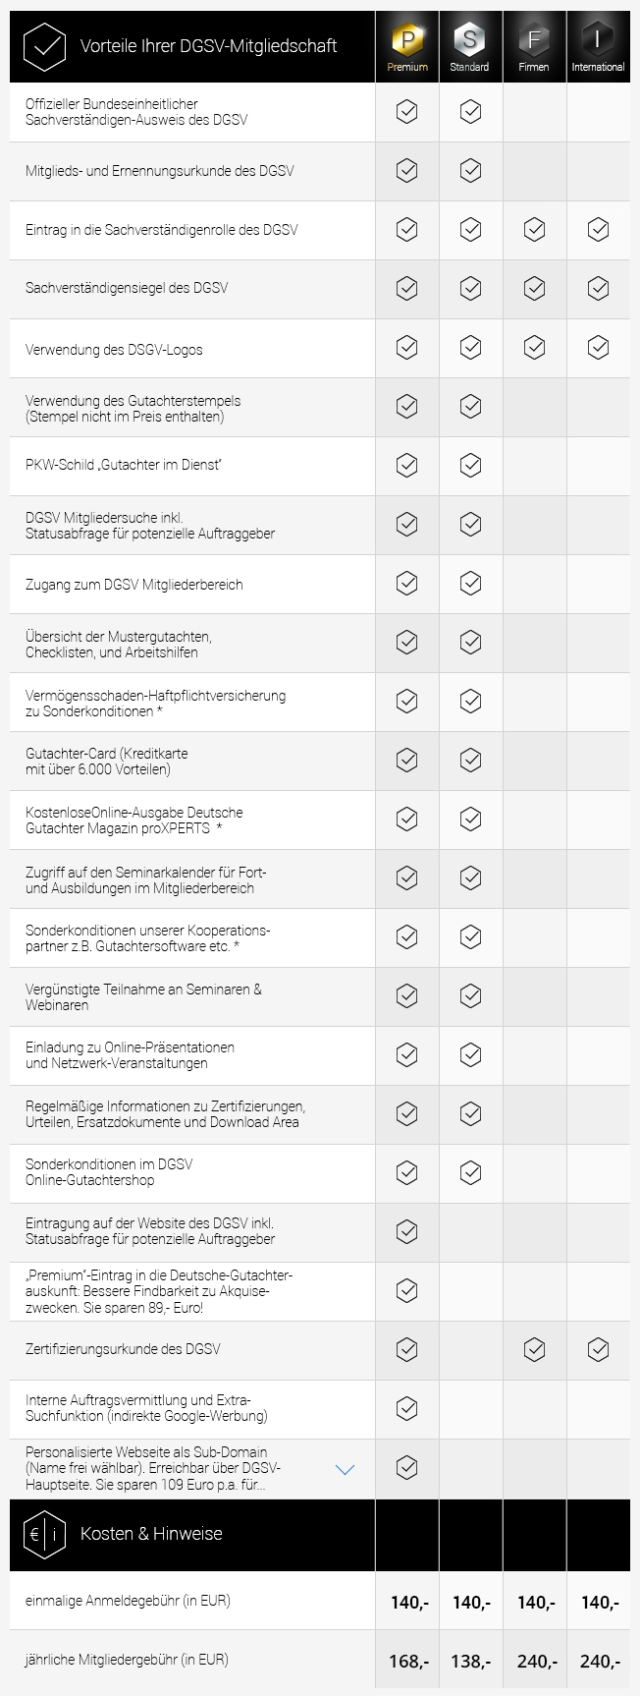Select the Firmen membership badge icon

534,39
